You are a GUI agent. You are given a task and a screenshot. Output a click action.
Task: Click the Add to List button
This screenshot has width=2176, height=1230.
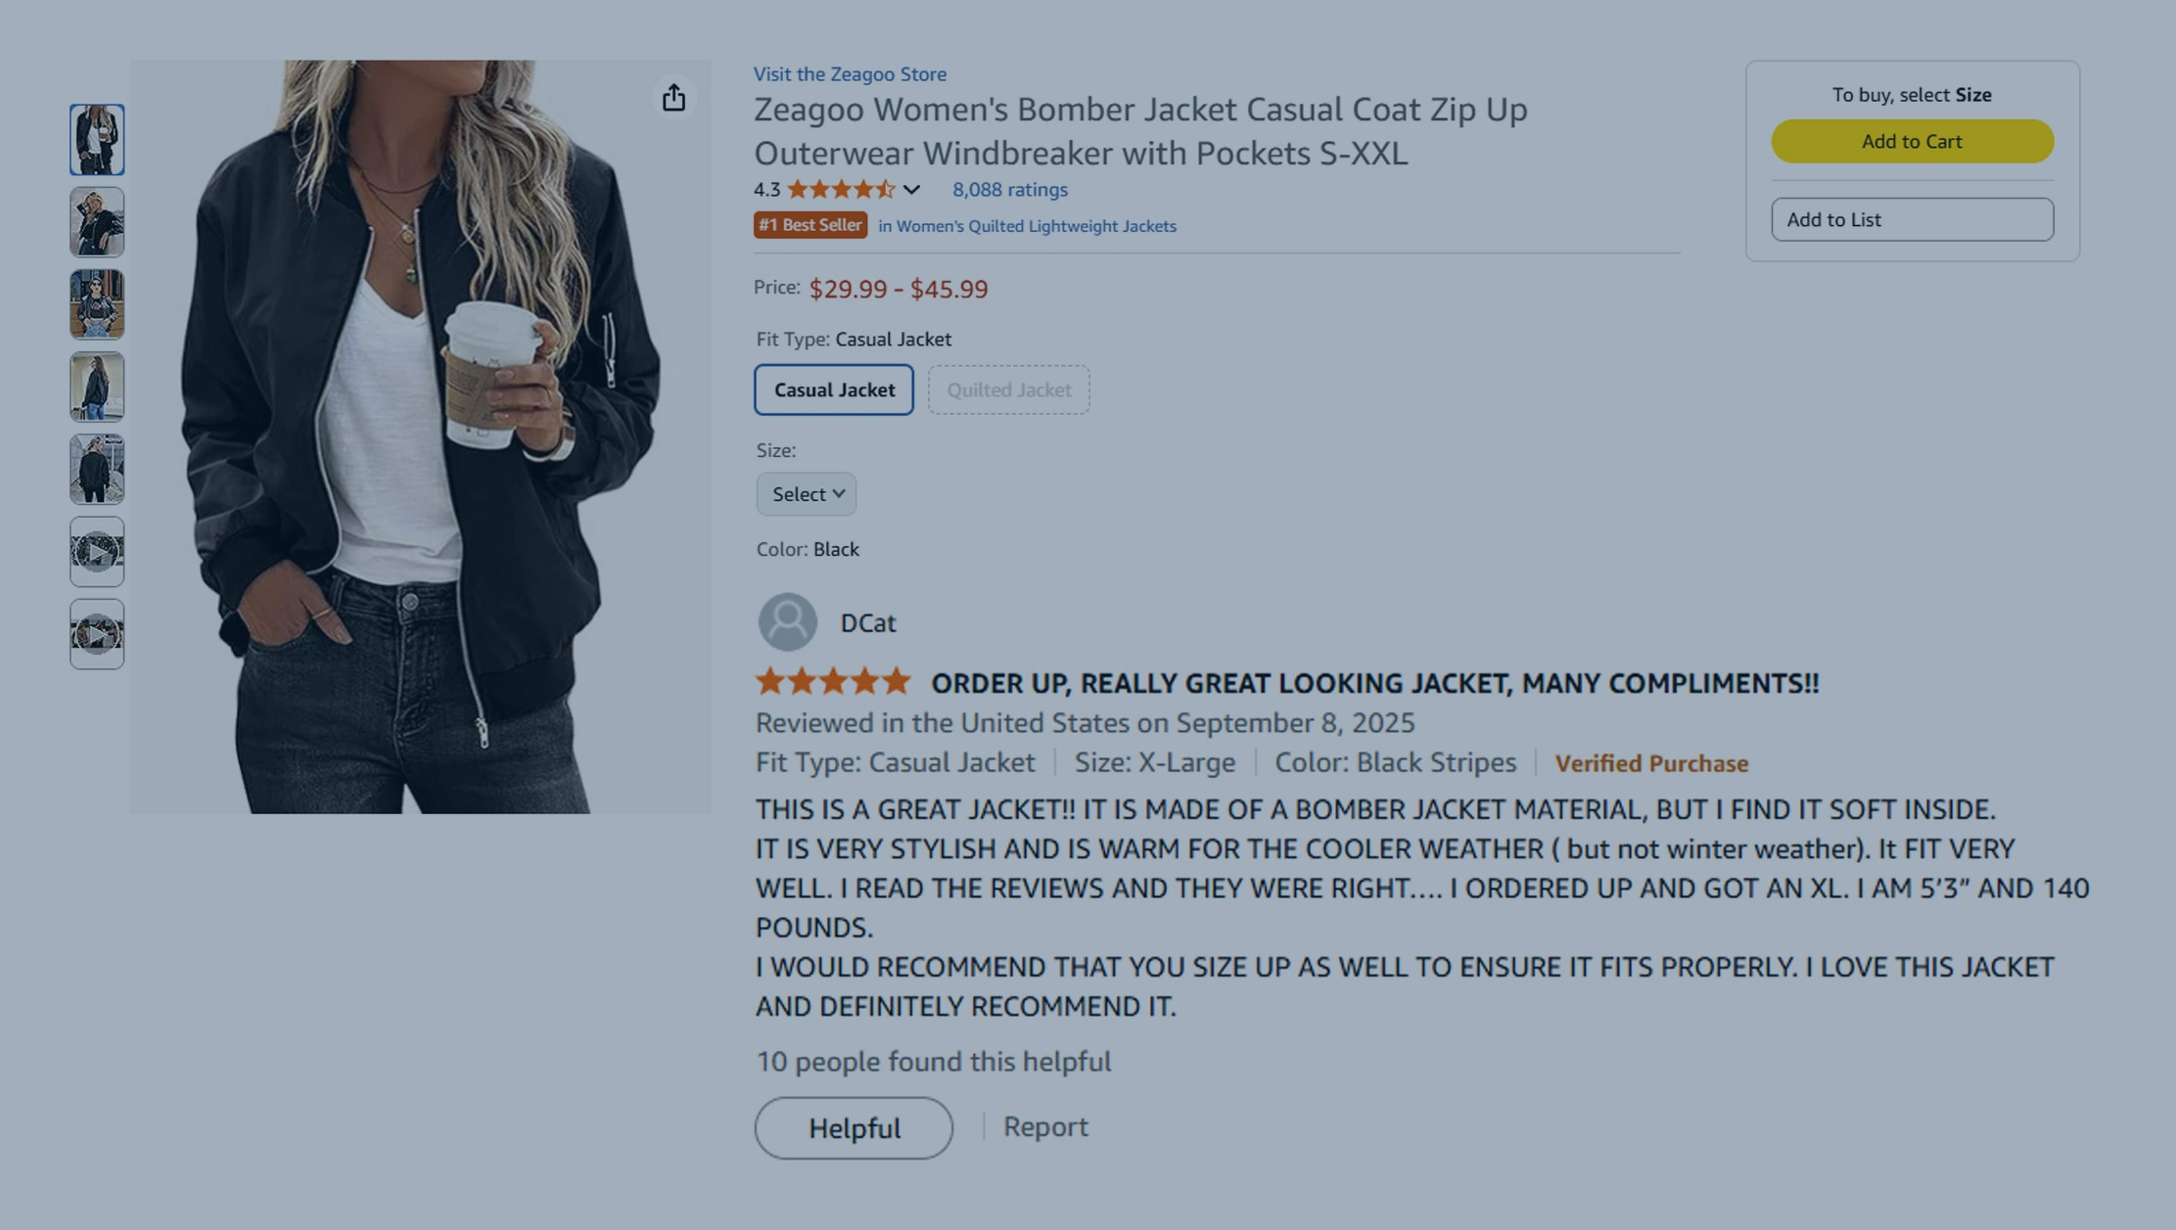pos(1912,219)
